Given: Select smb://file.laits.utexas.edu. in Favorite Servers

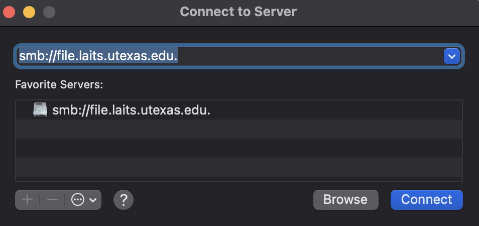Looking at the screenshot, I should pos(238,110).
